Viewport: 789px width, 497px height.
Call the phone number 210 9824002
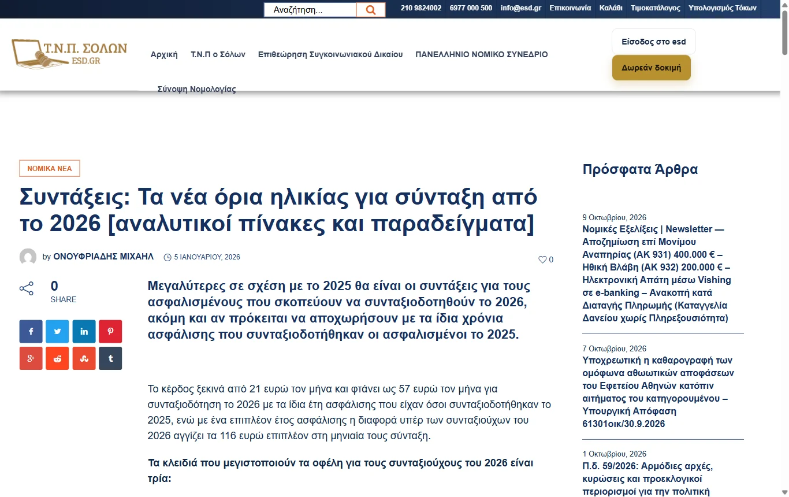(x=421, y=8)
